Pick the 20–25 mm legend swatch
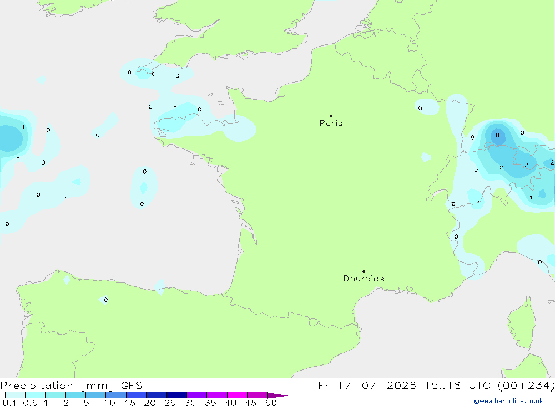 157,395
